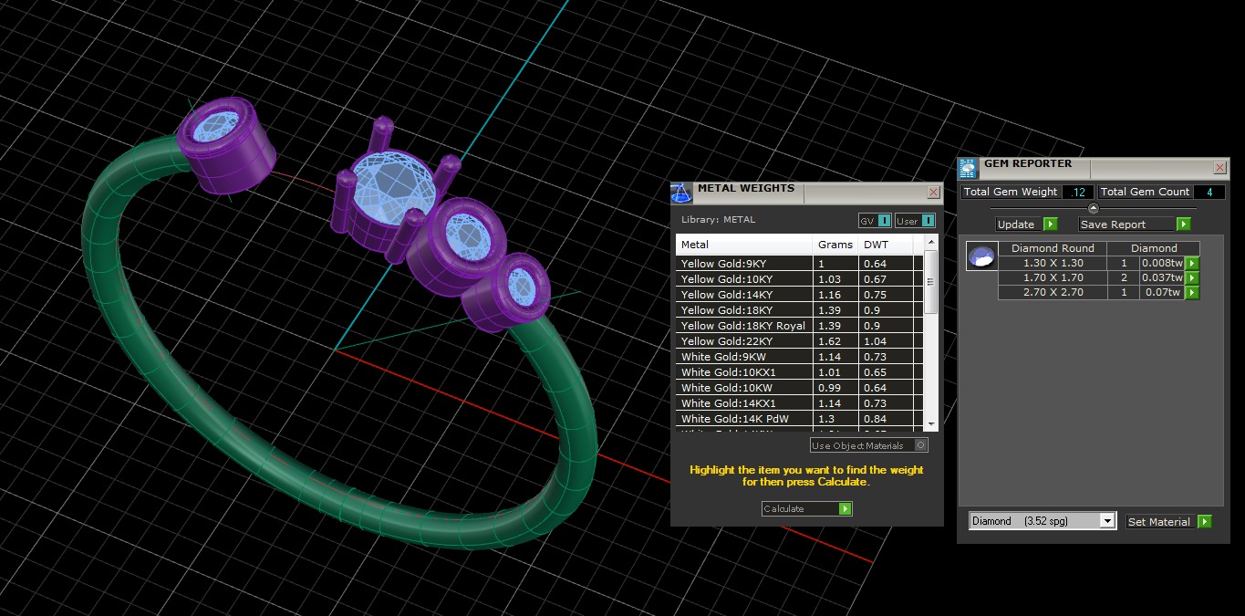Click the Gem Reporter panel icon
This screenshot has width=1245, height=616.
(x=968, y=168)
